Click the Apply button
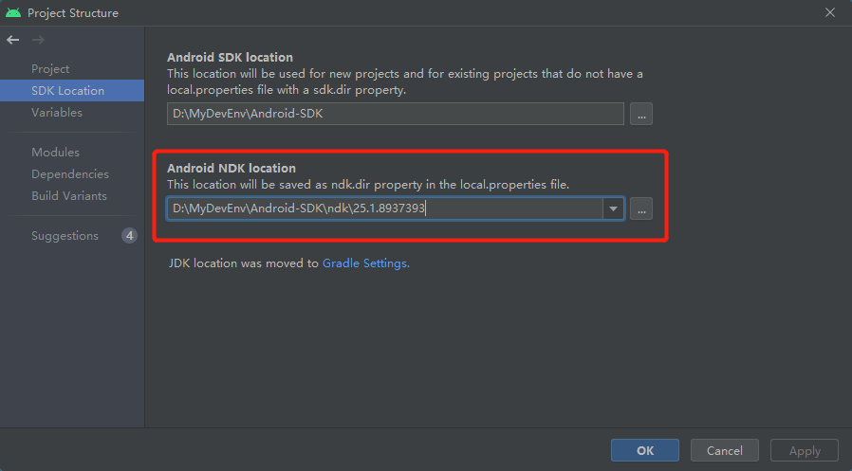 pyautogui.click(x=805, y=451)
